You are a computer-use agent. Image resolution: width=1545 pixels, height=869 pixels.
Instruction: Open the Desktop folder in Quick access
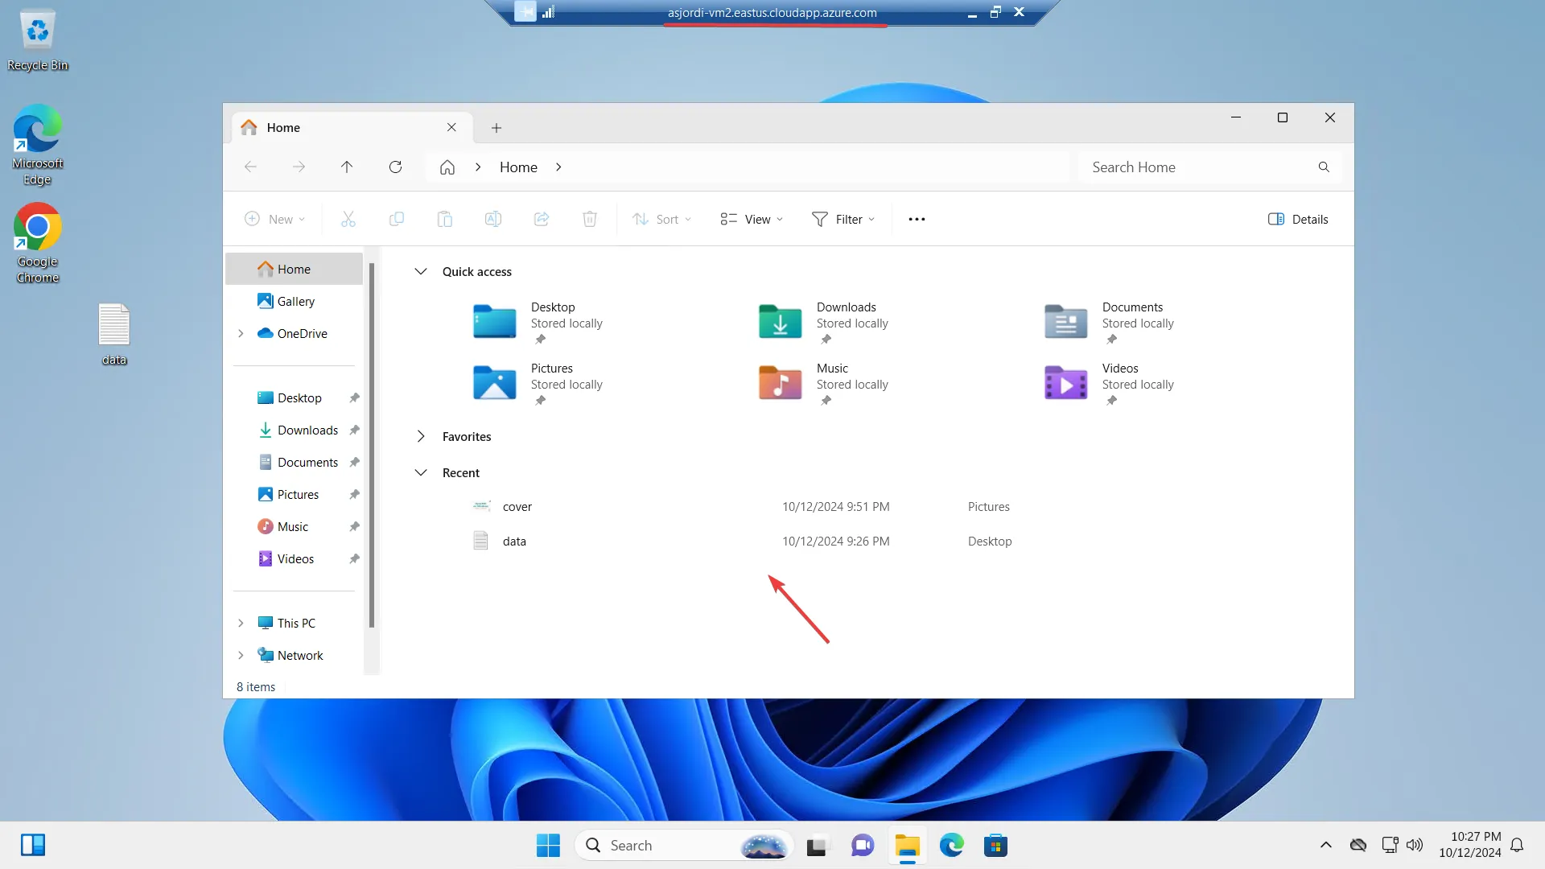(538, 322)
